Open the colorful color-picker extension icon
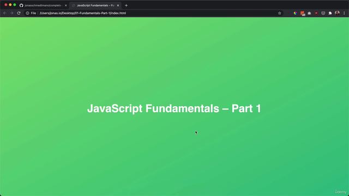The width and height of the screenshot is (349, 196). pos(295,13)
